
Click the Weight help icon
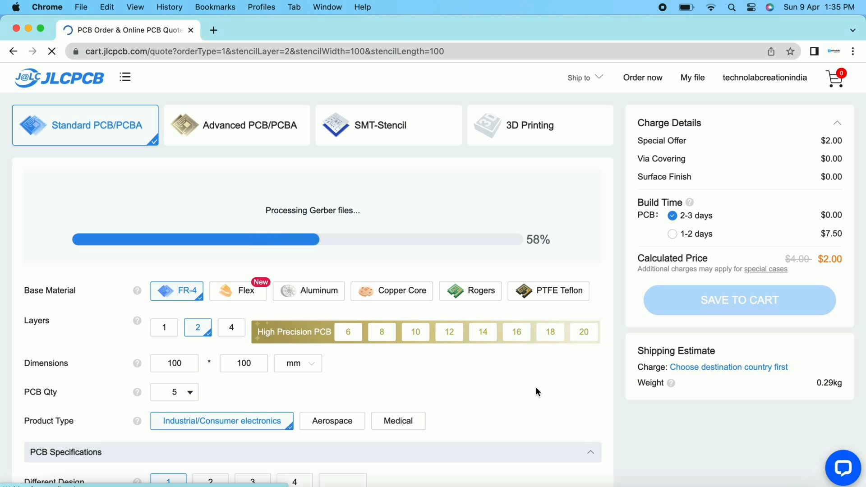671,383
